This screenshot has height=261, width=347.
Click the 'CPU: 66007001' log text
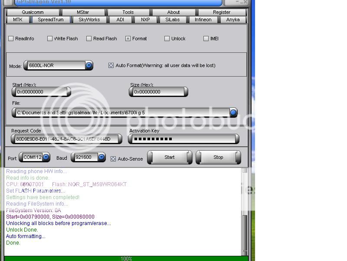click(25, 184)
